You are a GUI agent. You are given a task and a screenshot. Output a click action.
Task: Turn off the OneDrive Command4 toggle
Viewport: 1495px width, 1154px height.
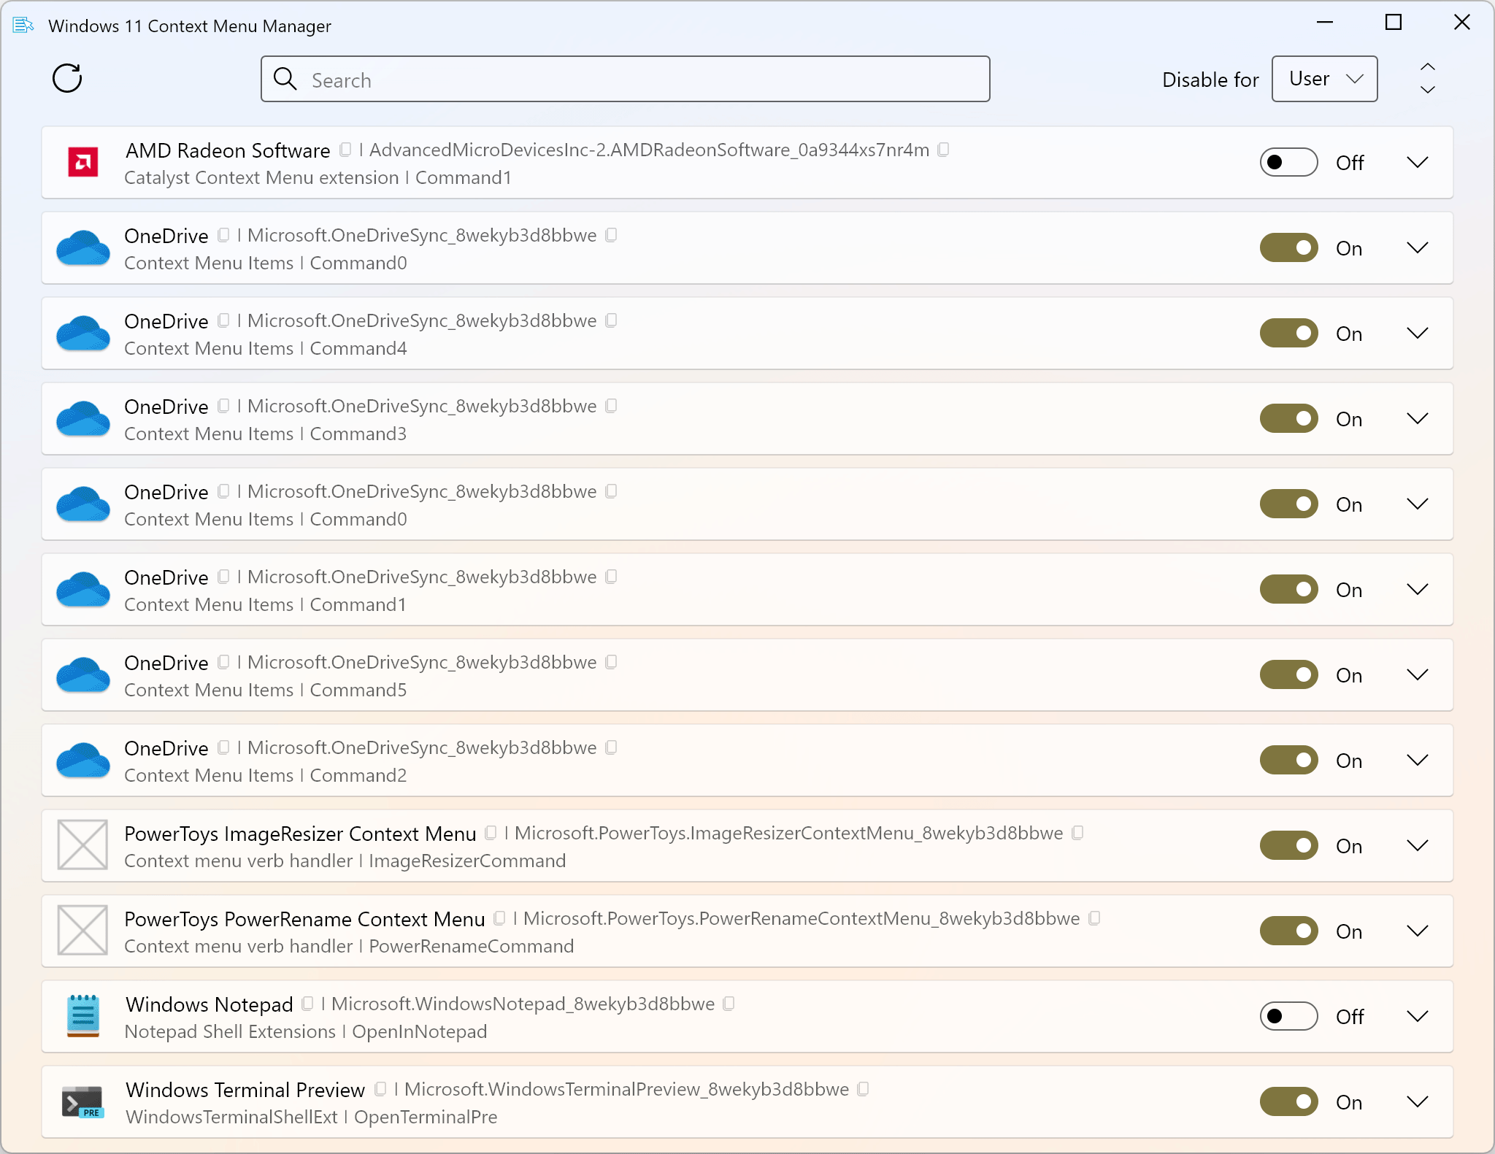click(x=1289, y=333)
